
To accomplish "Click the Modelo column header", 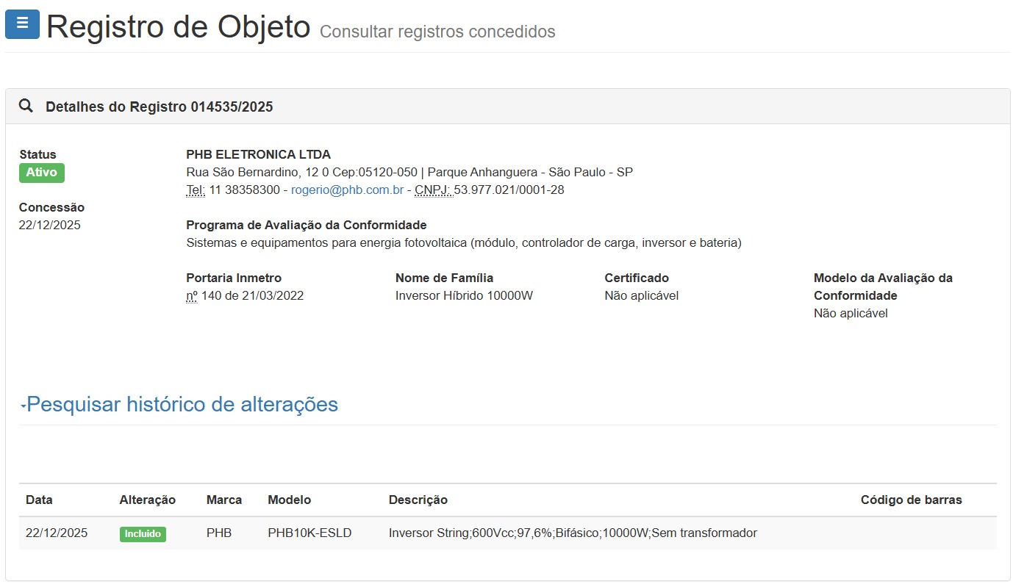I will tap(289, 500).
